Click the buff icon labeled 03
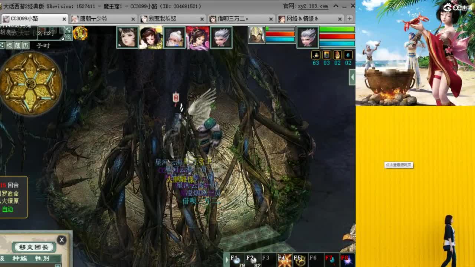The width and height of the screenshot is (475, 267). [327, 55]
